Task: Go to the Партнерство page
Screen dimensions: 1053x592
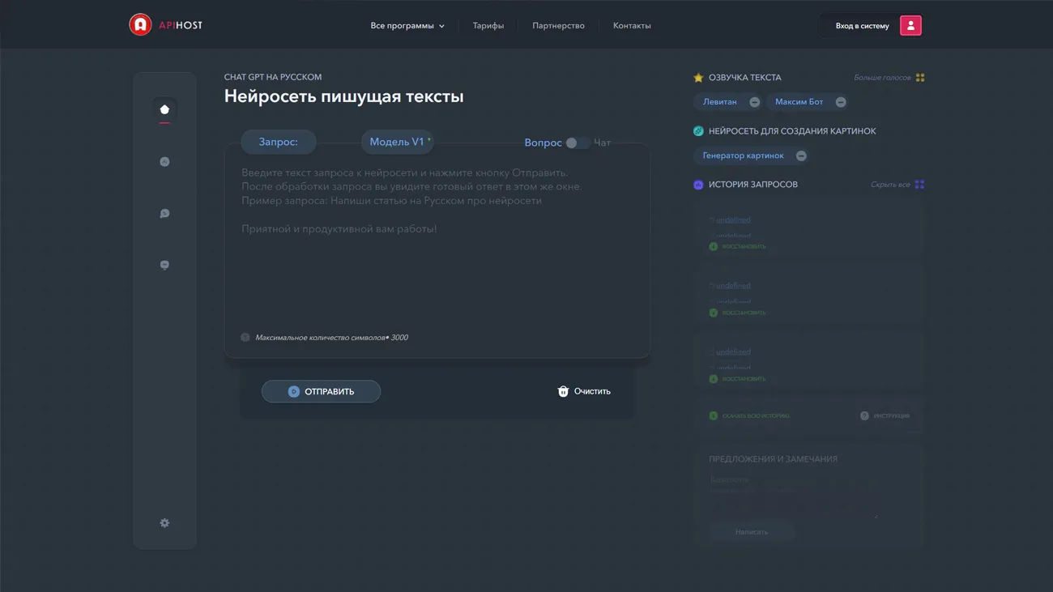Action: pos(558,26)
